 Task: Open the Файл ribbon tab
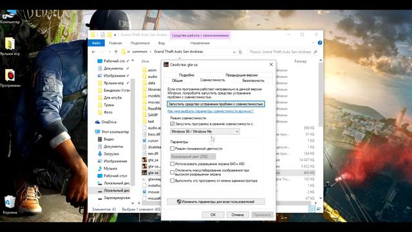[x=96, y=43]
